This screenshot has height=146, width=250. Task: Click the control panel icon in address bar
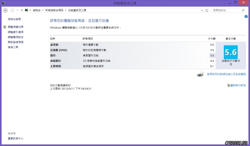27,10
